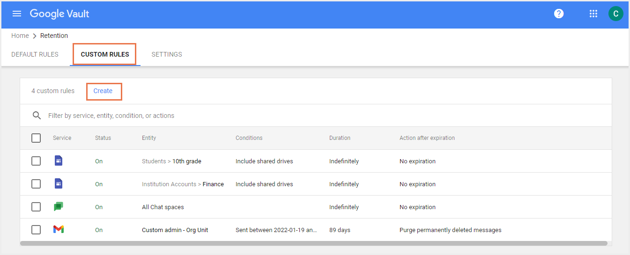Screen dimensions: 630x255
Task: Open the Google apps grid
Action: (593, 14)
